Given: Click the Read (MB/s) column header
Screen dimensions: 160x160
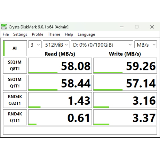Looking at the screenshot, I should (x=60, y=54).
